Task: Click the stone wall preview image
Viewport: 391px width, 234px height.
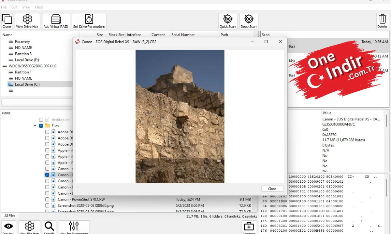Action: 180,116
